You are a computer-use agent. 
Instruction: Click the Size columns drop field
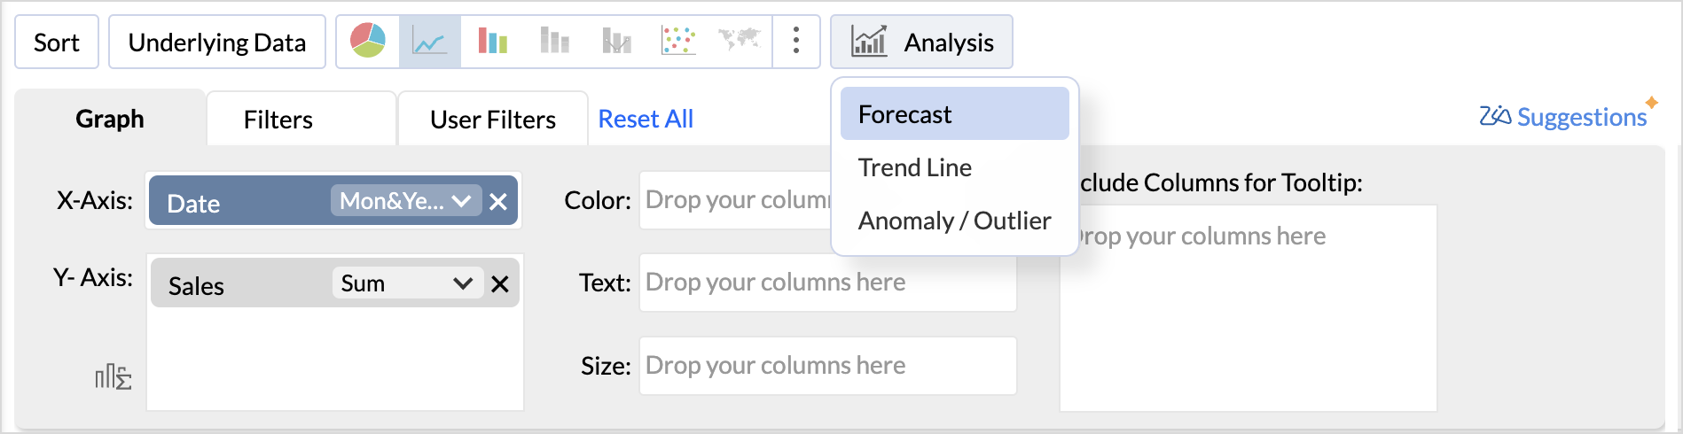pos(828,366)
